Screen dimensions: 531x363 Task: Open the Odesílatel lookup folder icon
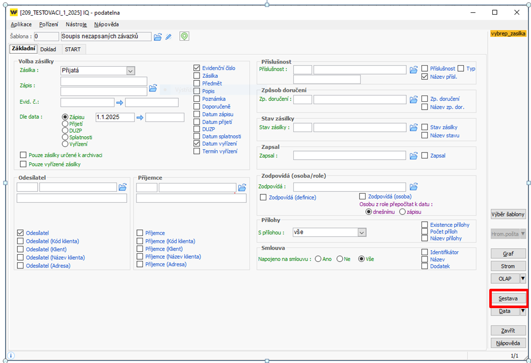coord(123,187)
